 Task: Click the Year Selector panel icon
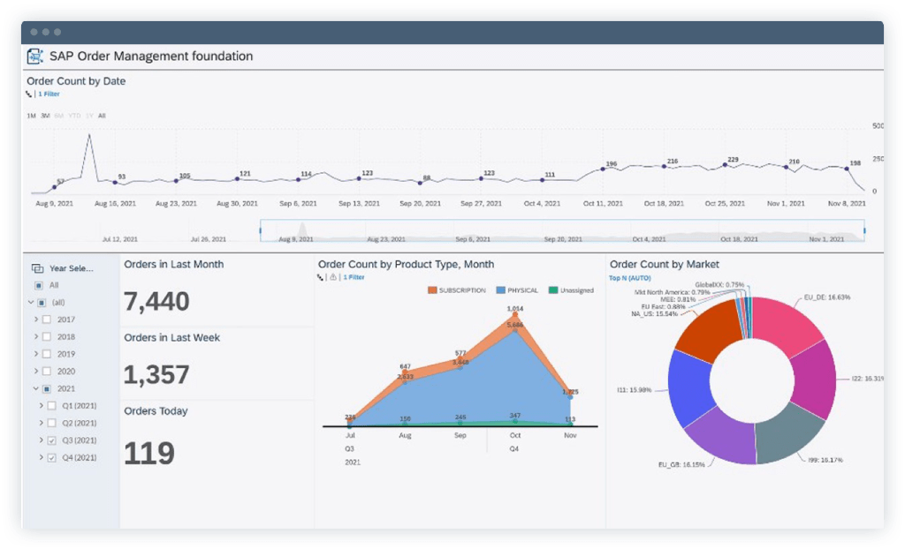[x=37, y=268]
